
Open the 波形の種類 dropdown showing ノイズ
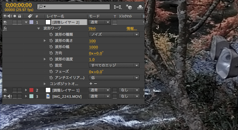click(x=114, y=34)
